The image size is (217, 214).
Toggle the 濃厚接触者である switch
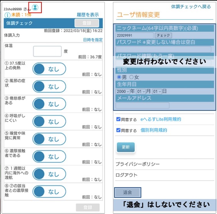[49, 156]
